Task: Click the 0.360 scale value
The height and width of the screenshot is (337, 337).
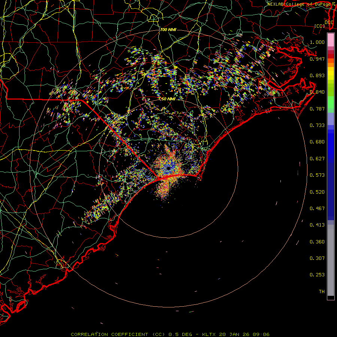Action: tap(317, 242)
